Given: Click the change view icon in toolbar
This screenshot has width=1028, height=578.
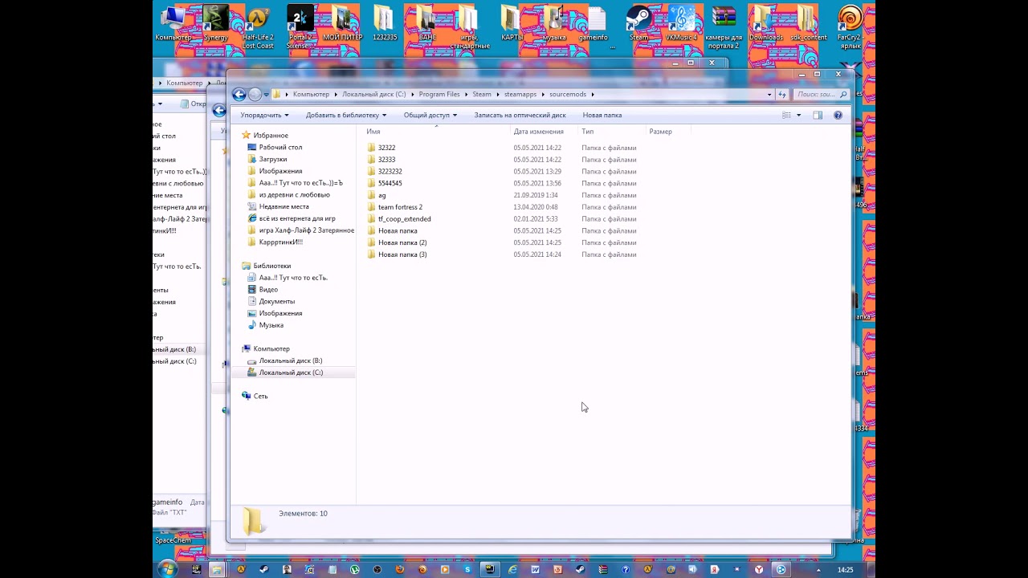Looking at the screenshot, I should [x=786, y=115].
